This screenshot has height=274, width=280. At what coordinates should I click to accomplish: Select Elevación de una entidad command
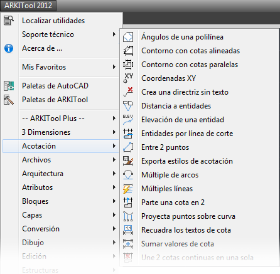pyautogui.click(x=183, y=120)
